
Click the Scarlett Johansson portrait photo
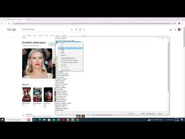(x=37, y=63)
